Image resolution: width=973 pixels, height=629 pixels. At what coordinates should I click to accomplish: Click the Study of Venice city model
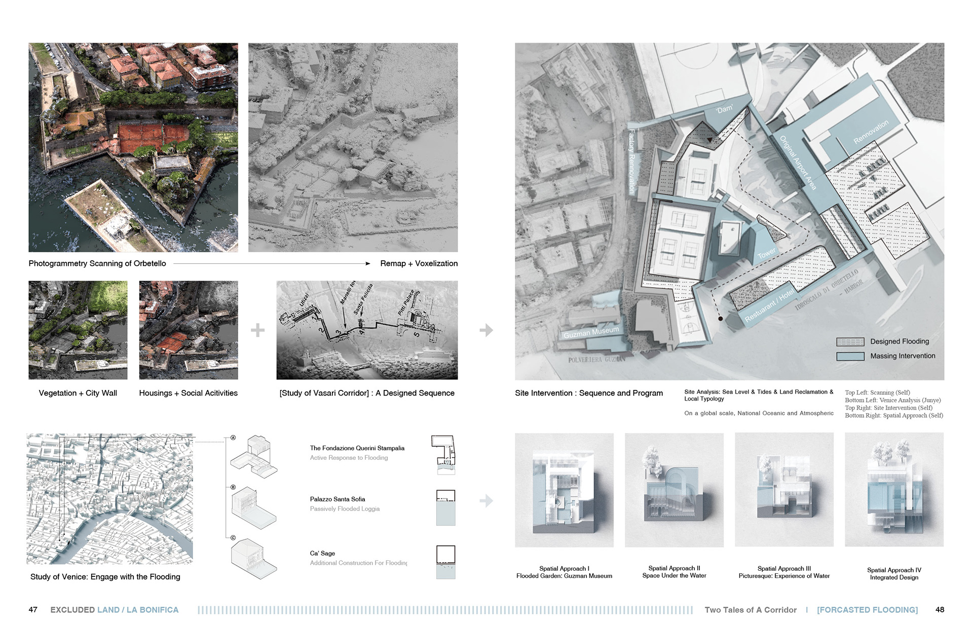[110, 499]
